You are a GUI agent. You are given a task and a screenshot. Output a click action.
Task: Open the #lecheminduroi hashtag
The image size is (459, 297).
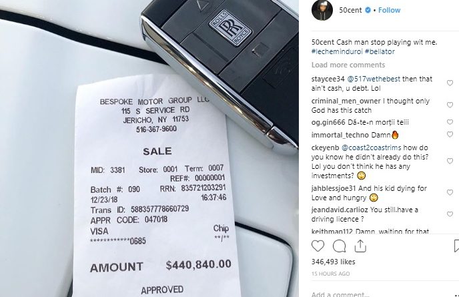point(337,51)
